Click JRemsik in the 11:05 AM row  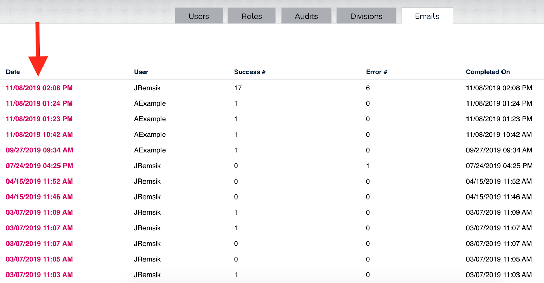pyautogui.click(x=147, y=259)
